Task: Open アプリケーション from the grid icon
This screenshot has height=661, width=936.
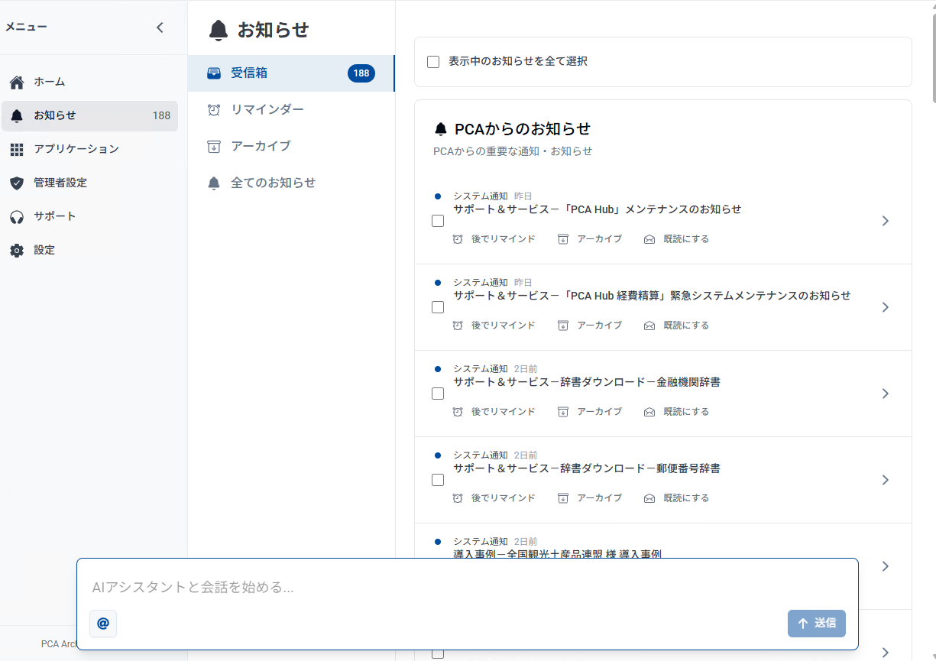Action: [17, 149]
